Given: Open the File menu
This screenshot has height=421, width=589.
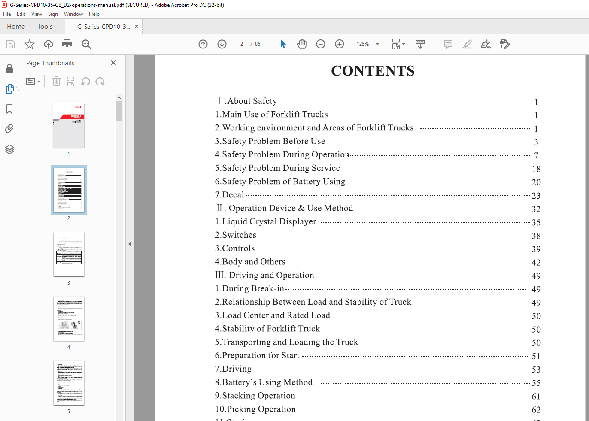Looking at the screenshot, I should coord(7,14).
